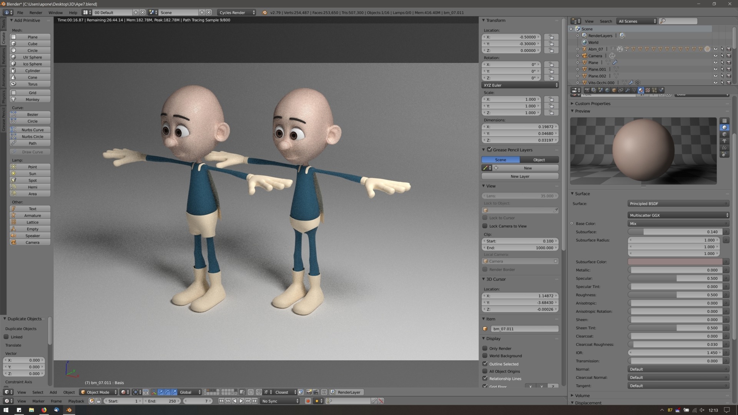
Task: Click the OpenGL render image camera icon
Action: point(309,392)
